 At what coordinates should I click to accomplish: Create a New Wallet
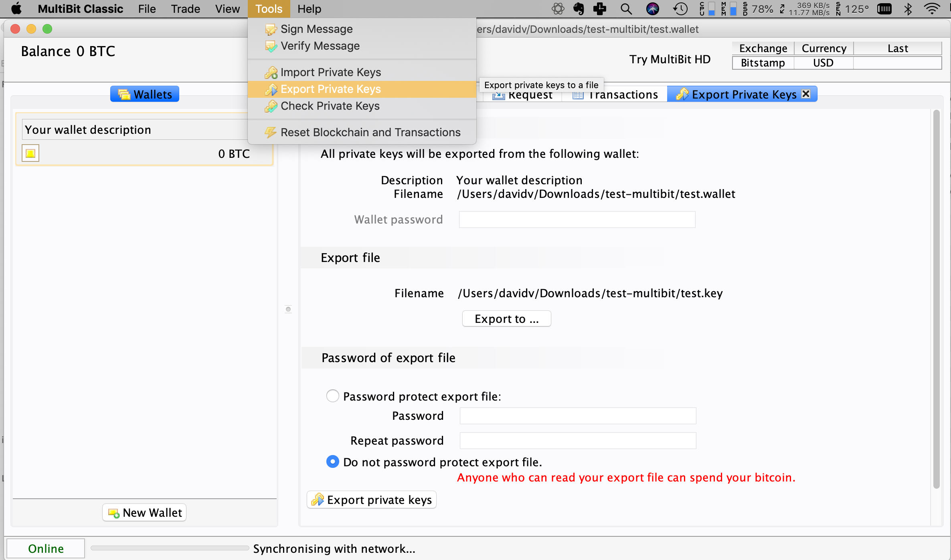tap(144, 513)
